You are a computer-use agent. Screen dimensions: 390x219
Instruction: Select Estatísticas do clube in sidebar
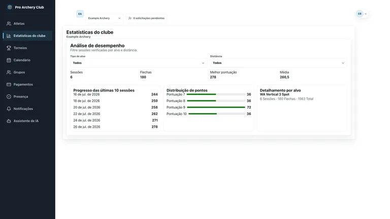[x=27, y=36]
